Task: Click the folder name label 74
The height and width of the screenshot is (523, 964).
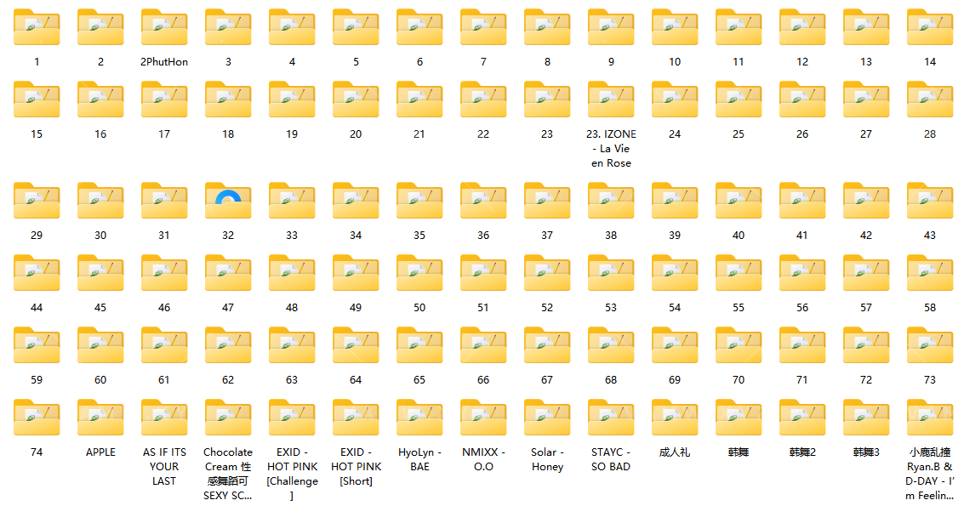Action: coord(37,452)
